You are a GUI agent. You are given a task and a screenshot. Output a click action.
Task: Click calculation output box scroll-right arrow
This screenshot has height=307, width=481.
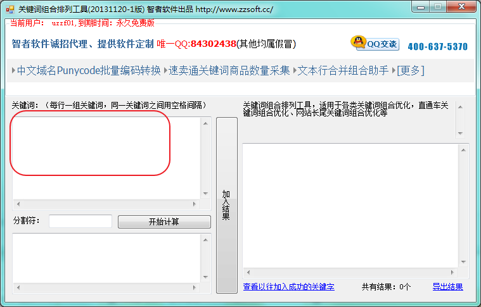point(194,288)
